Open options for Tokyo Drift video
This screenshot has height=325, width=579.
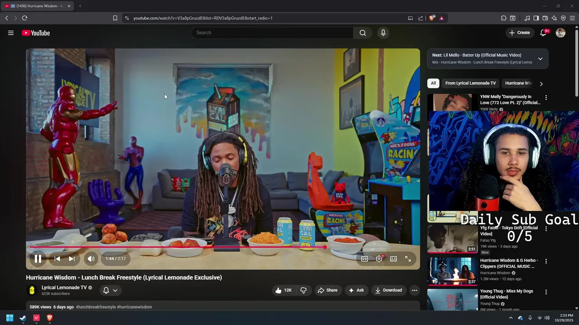546,229
